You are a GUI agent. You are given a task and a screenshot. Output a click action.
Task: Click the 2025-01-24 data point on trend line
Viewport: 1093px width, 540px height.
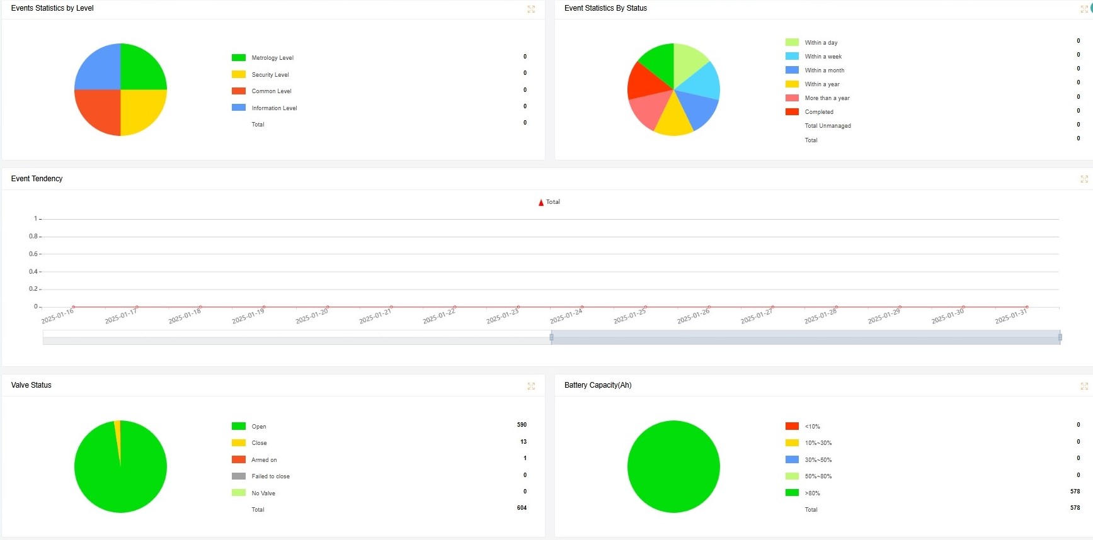582,307
